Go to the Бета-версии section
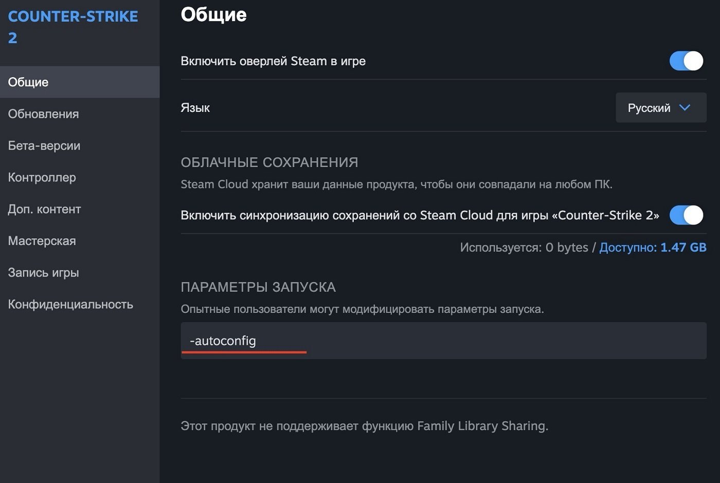This screenshot has height=483, width=720. click(x=80, y=146)
